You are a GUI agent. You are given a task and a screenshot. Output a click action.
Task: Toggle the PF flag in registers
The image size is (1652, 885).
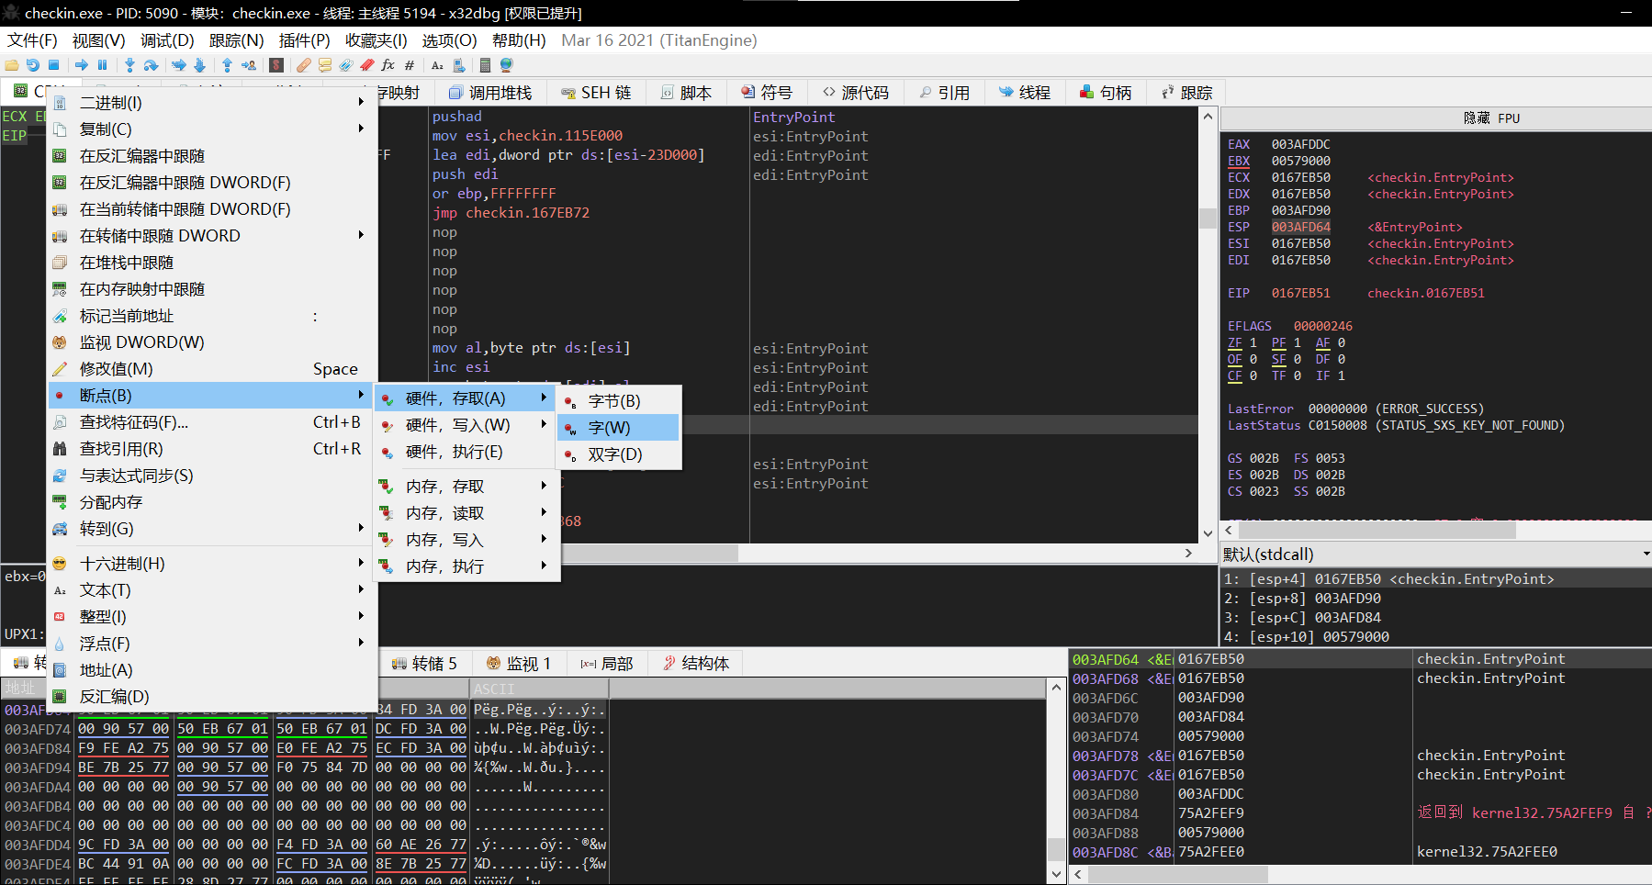1278,342
